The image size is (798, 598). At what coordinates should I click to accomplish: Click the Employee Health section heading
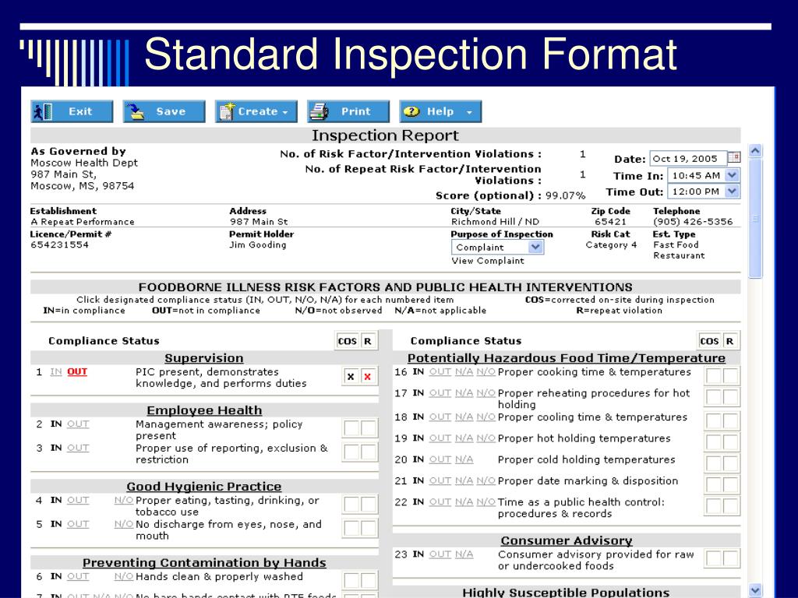point(204,410)
